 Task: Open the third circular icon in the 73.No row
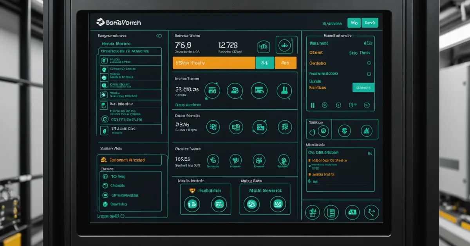click(260, 127)
